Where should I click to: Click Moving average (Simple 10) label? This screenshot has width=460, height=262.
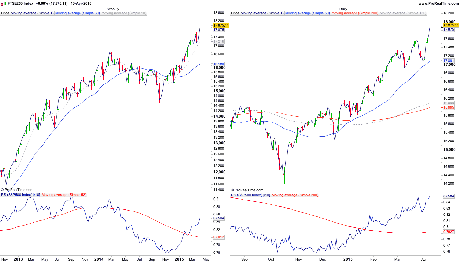pos(124,13)
